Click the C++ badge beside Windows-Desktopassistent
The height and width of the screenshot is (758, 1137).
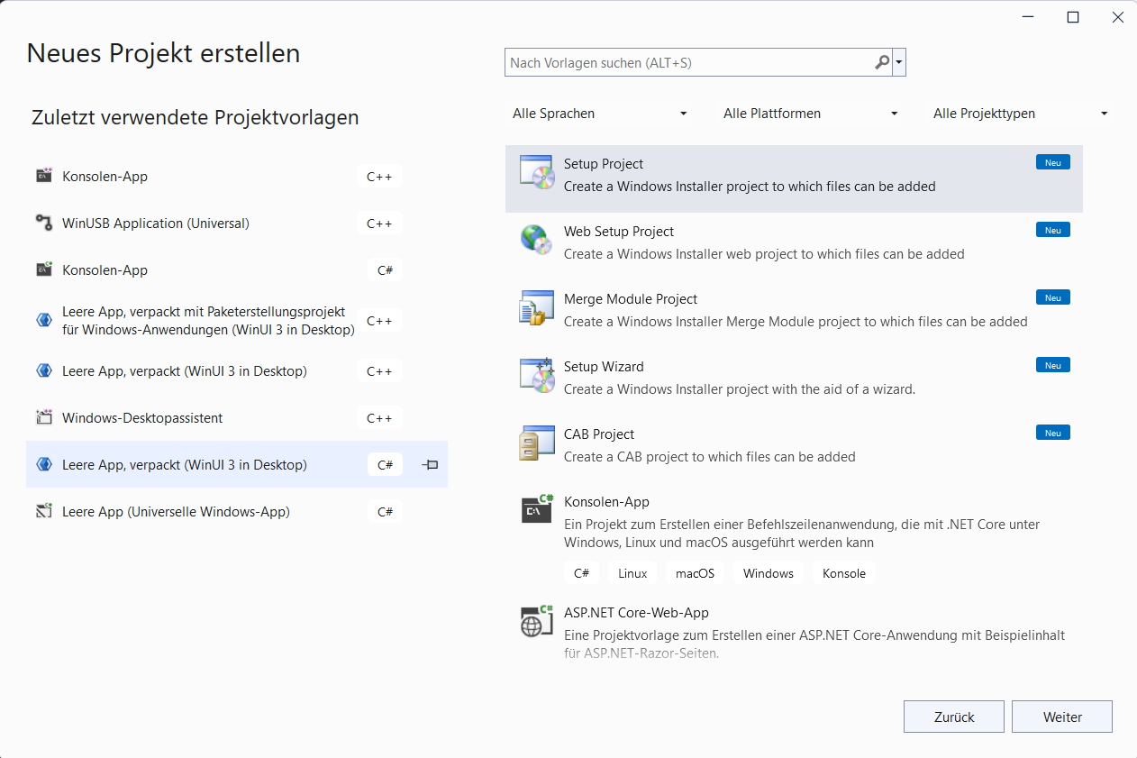[379, 417]
